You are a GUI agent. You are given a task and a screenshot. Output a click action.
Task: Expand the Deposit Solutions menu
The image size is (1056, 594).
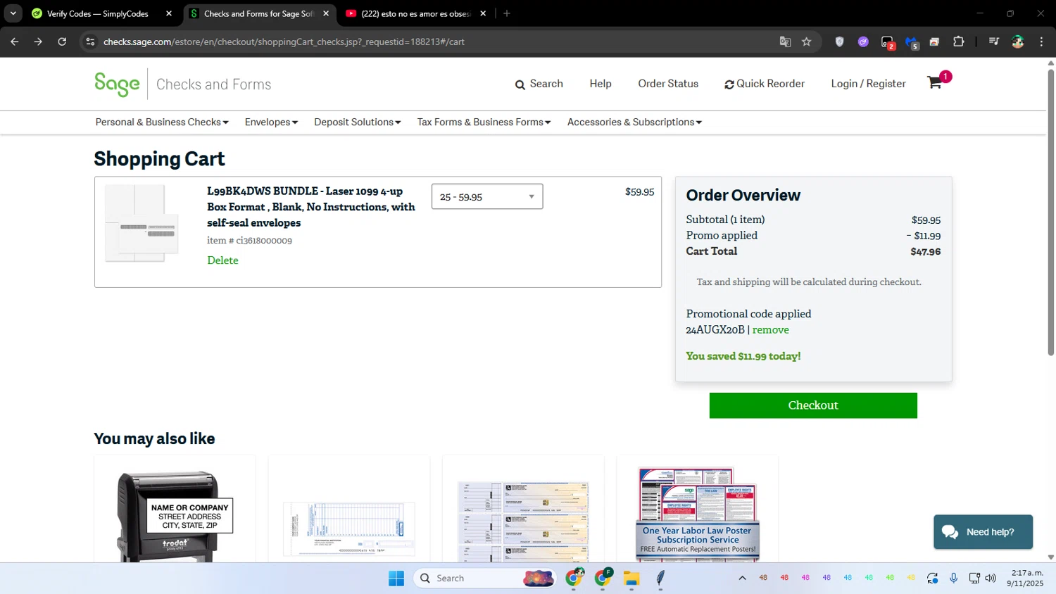(358, 122)
